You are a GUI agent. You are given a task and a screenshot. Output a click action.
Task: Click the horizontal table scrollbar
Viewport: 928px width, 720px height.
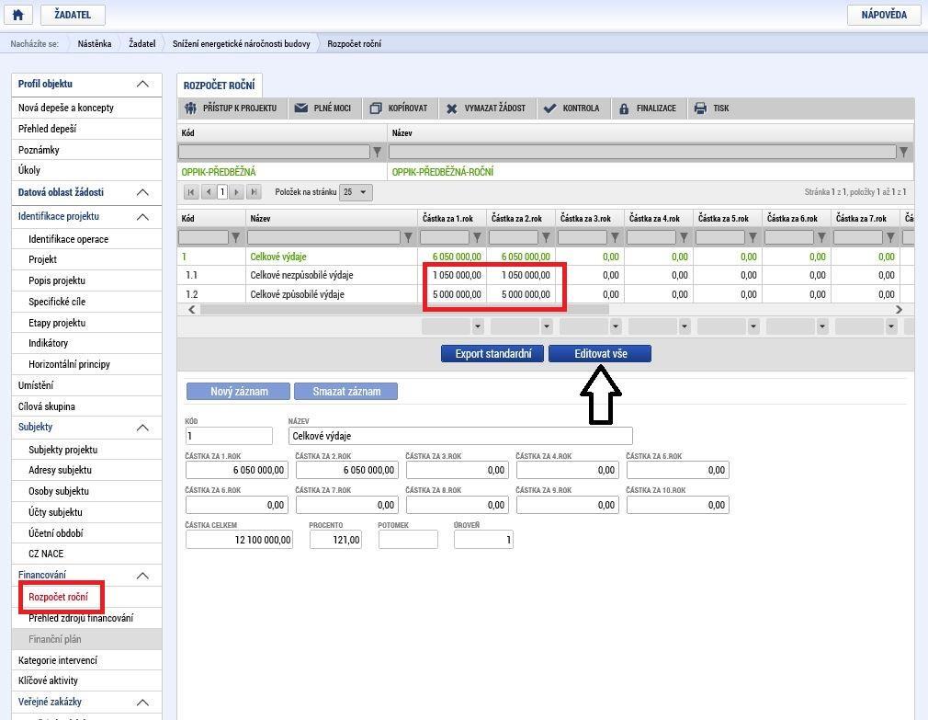click(404, 309)
